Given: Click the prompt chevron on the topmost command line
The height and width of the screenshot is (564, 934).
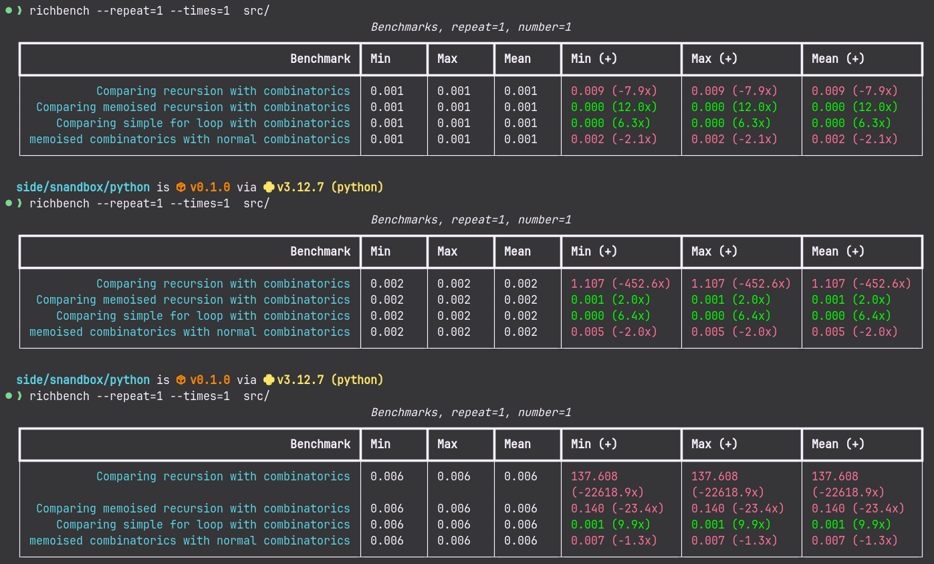Looking at the screenshot, I should (20, 11).
